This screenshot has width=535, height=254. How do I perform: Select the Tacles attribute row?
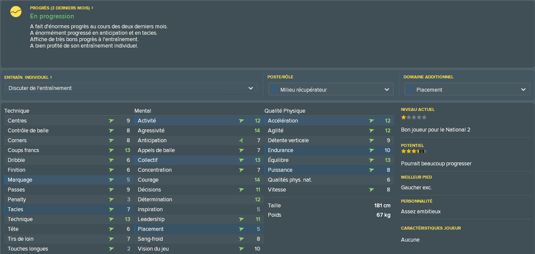pyautogui.click(x=69, y=209)
